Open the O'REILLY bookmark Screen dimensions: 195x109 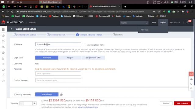161,16
